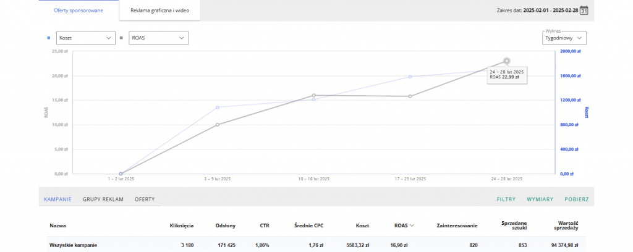
Task: Open the ROAS metric dropdown
Action: (x=158, y=38)
